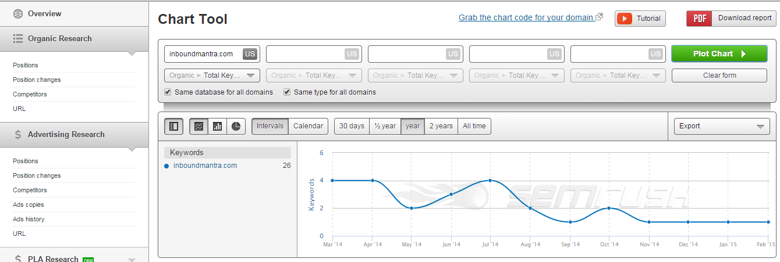Screen dimensions: 780x262
Task: Collapse the Advertising Research section
Action: (132, 149)
